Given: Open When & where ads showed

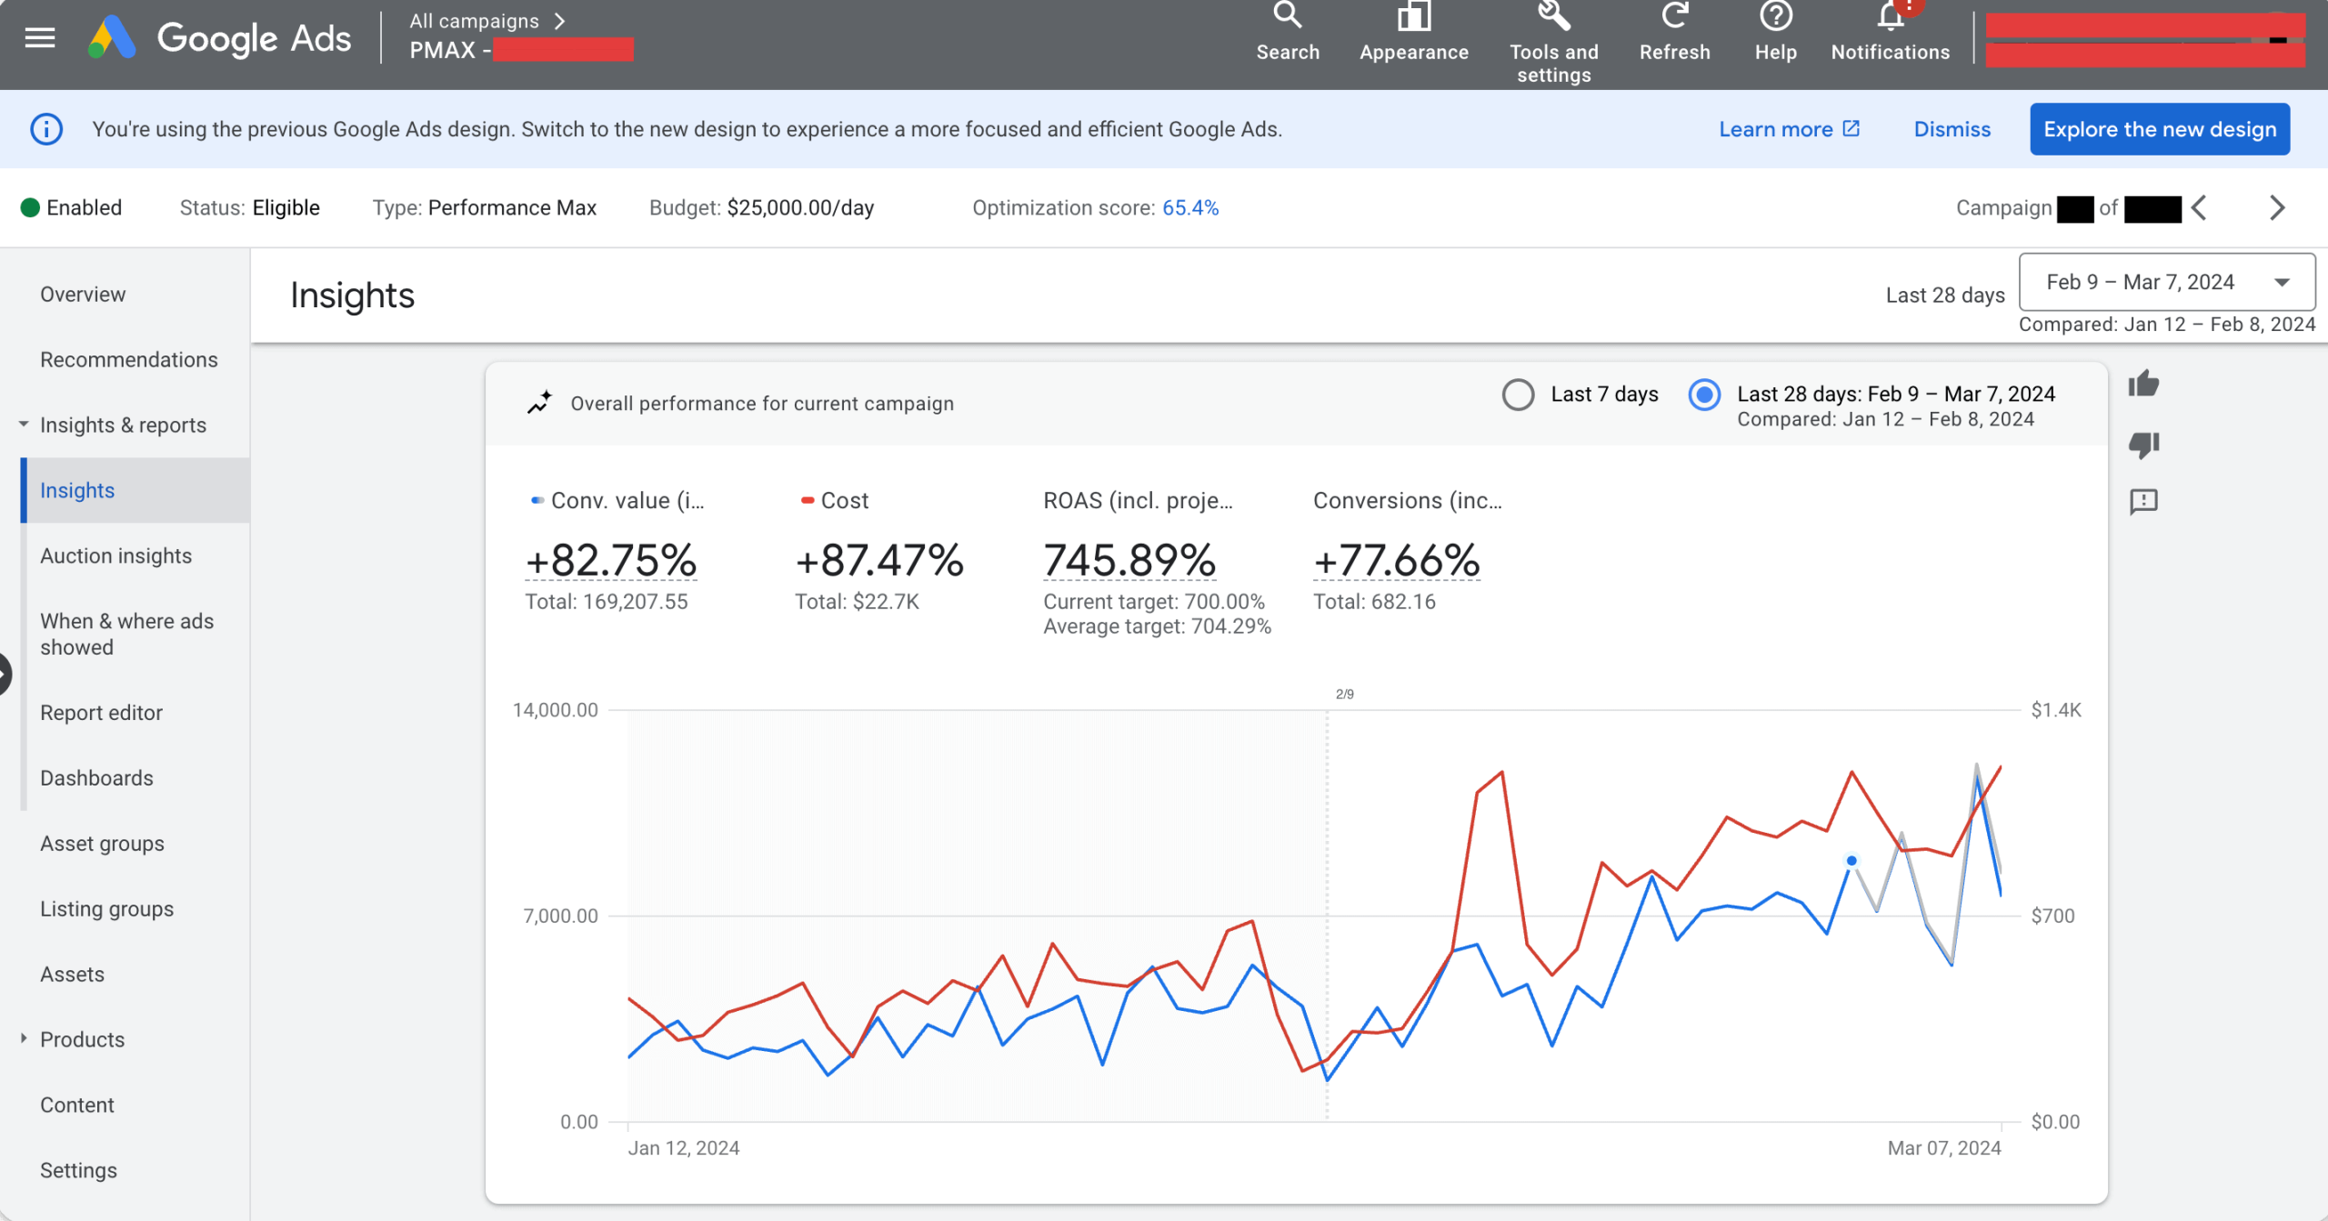Looking at the screenshot, I should point(127,634).
